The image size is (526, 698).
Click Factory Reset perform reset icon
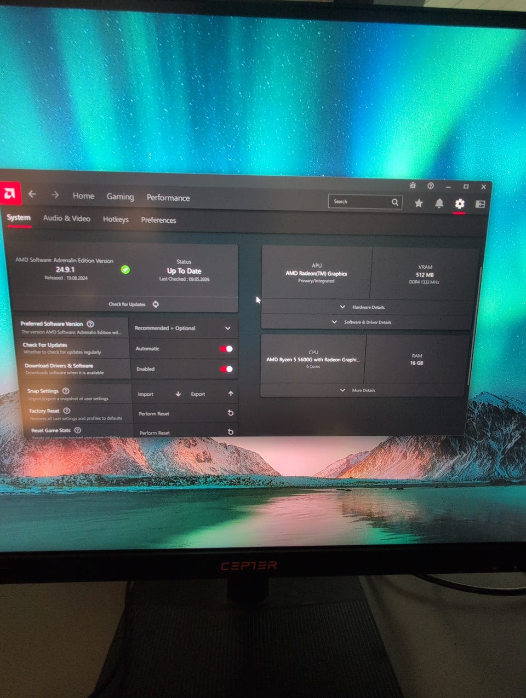pos(231,413)
